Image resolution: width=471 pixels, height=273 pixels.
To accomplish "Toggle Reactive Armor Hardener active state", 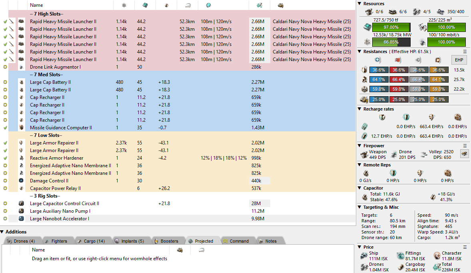I will [x=5, y=158].
